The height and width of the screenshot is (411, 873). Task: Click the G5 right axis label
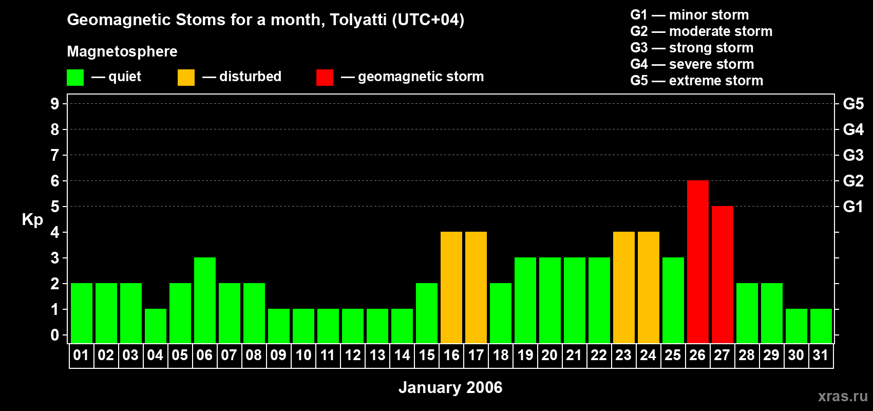pyautogui.click(x=853, y=104)
